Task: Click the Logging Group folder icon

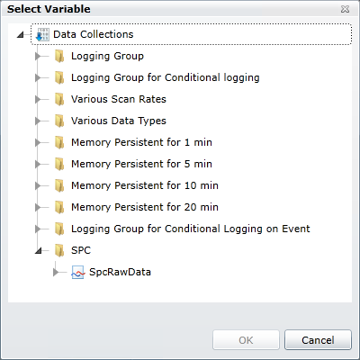Action: 59,56
